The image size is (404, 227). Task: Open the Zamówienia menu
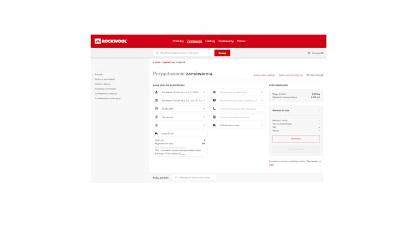pos(194,41)
